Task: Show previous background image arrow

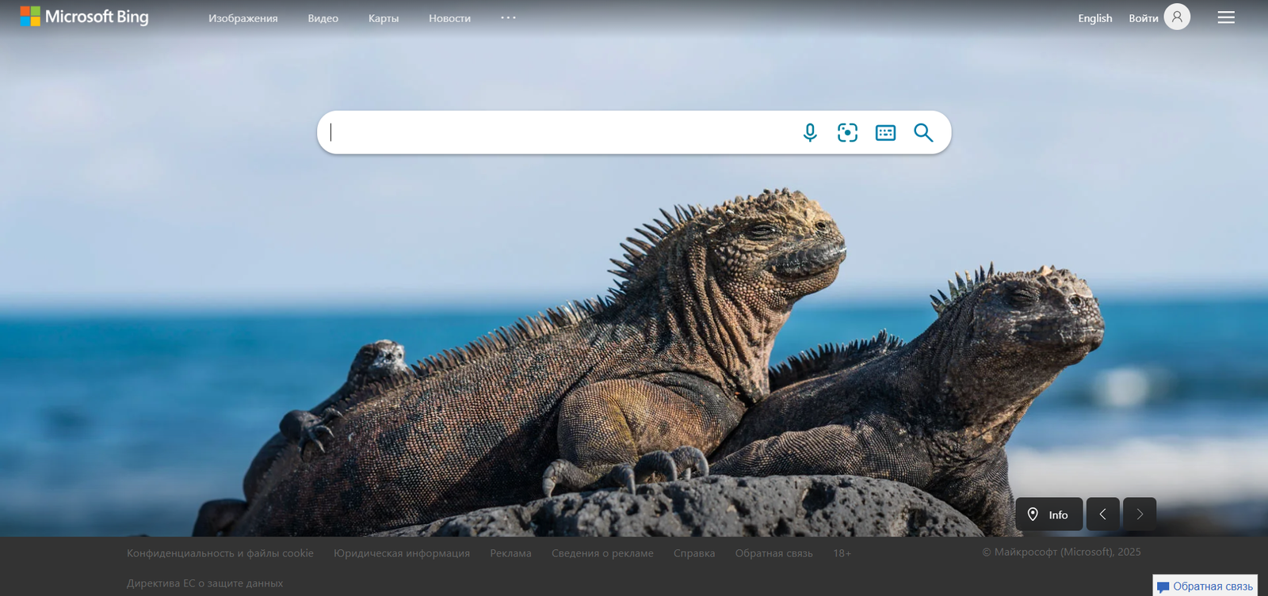Action: [x=1102, y=514]
